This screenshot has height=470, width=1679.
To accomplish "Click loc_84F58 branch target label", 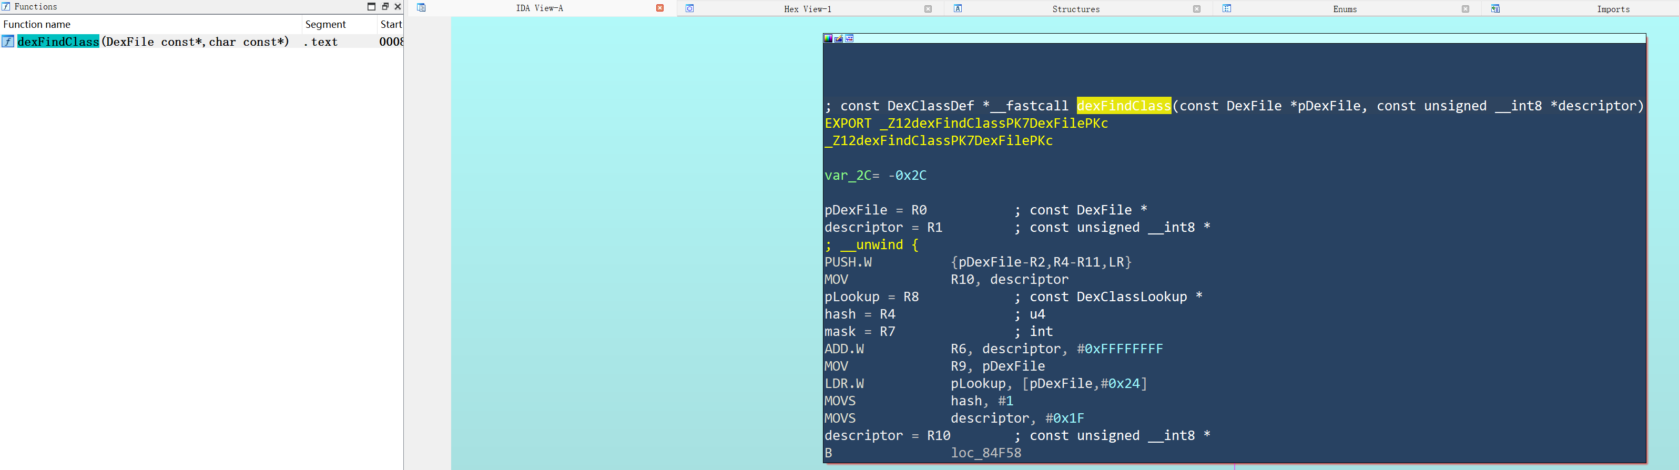I will [x=985, y=453].
